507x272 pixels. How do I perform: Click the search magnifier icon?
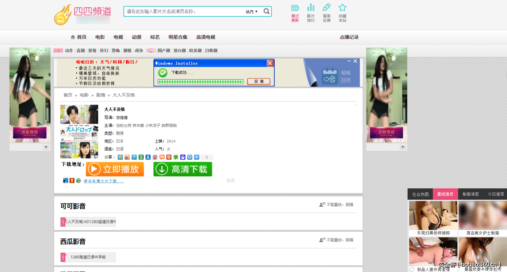[266, 11]
